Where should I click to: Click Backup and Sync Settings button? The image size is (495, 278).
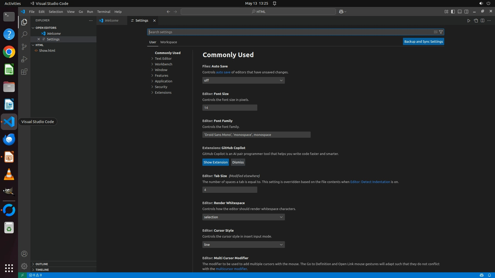point(423,41)
